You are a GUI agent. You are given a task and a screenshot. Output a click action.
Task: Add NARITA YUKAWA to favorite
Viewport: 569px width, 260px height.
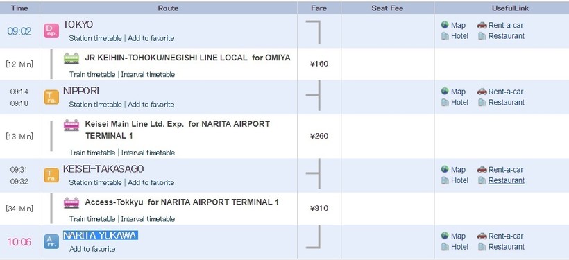click(92, 249)
